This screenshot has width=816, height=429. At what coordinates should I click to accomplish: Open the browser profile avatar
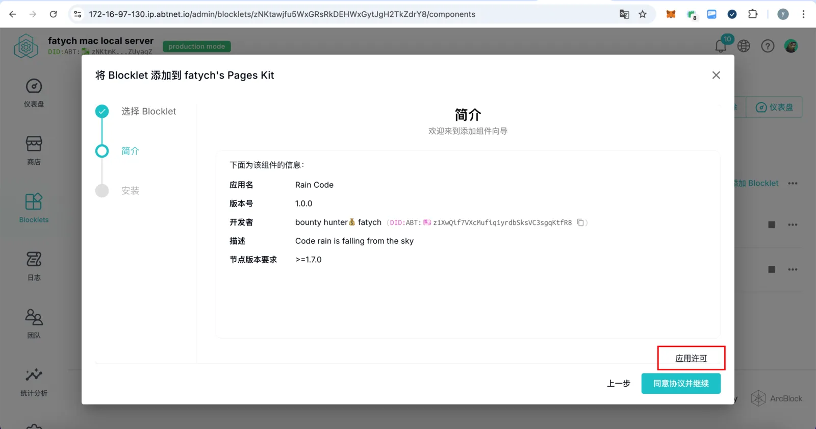(783, 14)
